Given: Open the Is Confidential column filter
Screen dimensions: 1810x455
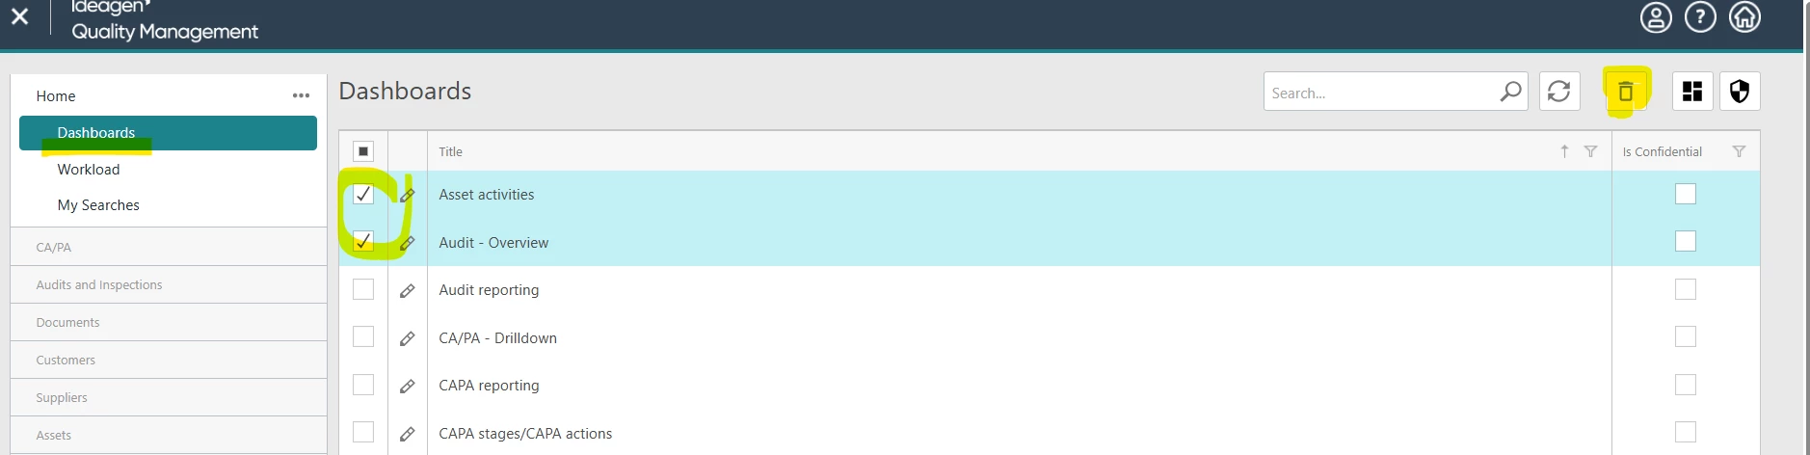Looking at the screenshot, I should [x=1739, y=151].
